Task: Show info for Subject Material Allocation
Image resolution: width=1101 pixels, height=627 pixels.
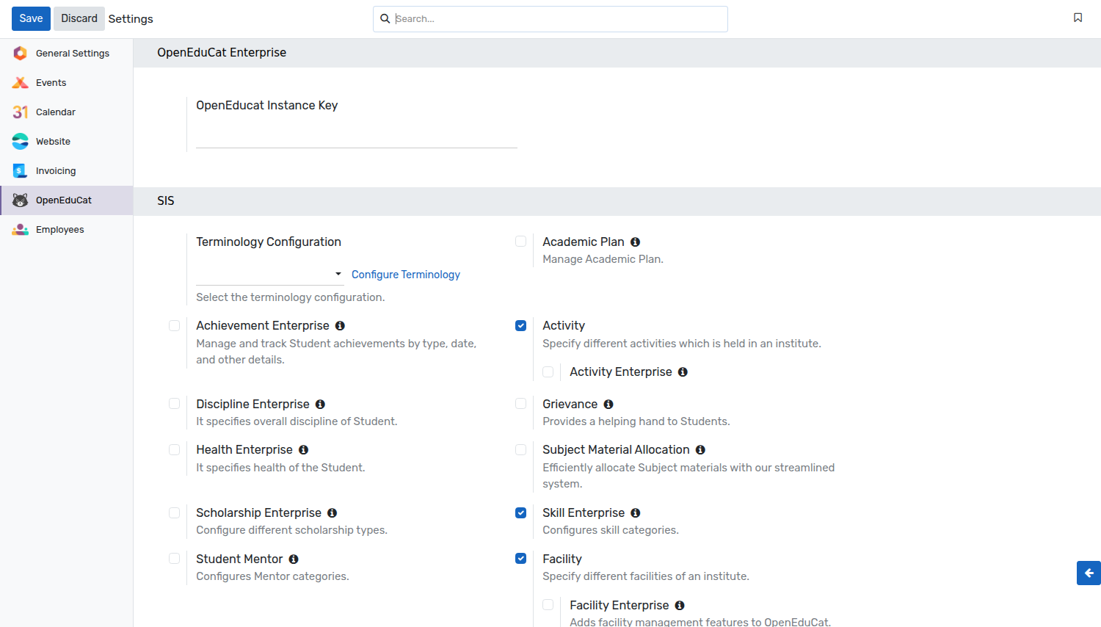Action: pos(700,450)
